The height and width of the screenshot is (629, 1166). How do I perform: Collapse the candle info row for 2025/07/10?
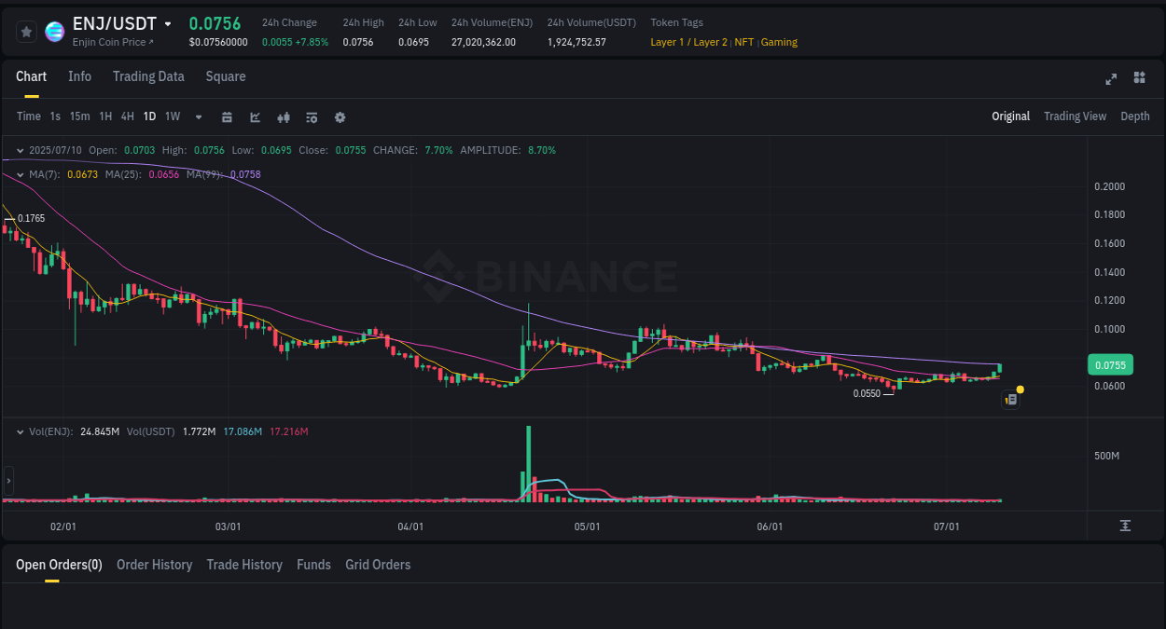[21, 149]
